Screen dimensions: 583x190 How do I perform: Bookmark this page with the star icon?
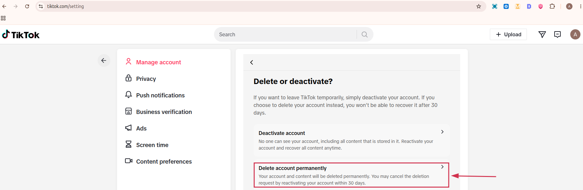[479, 6]
